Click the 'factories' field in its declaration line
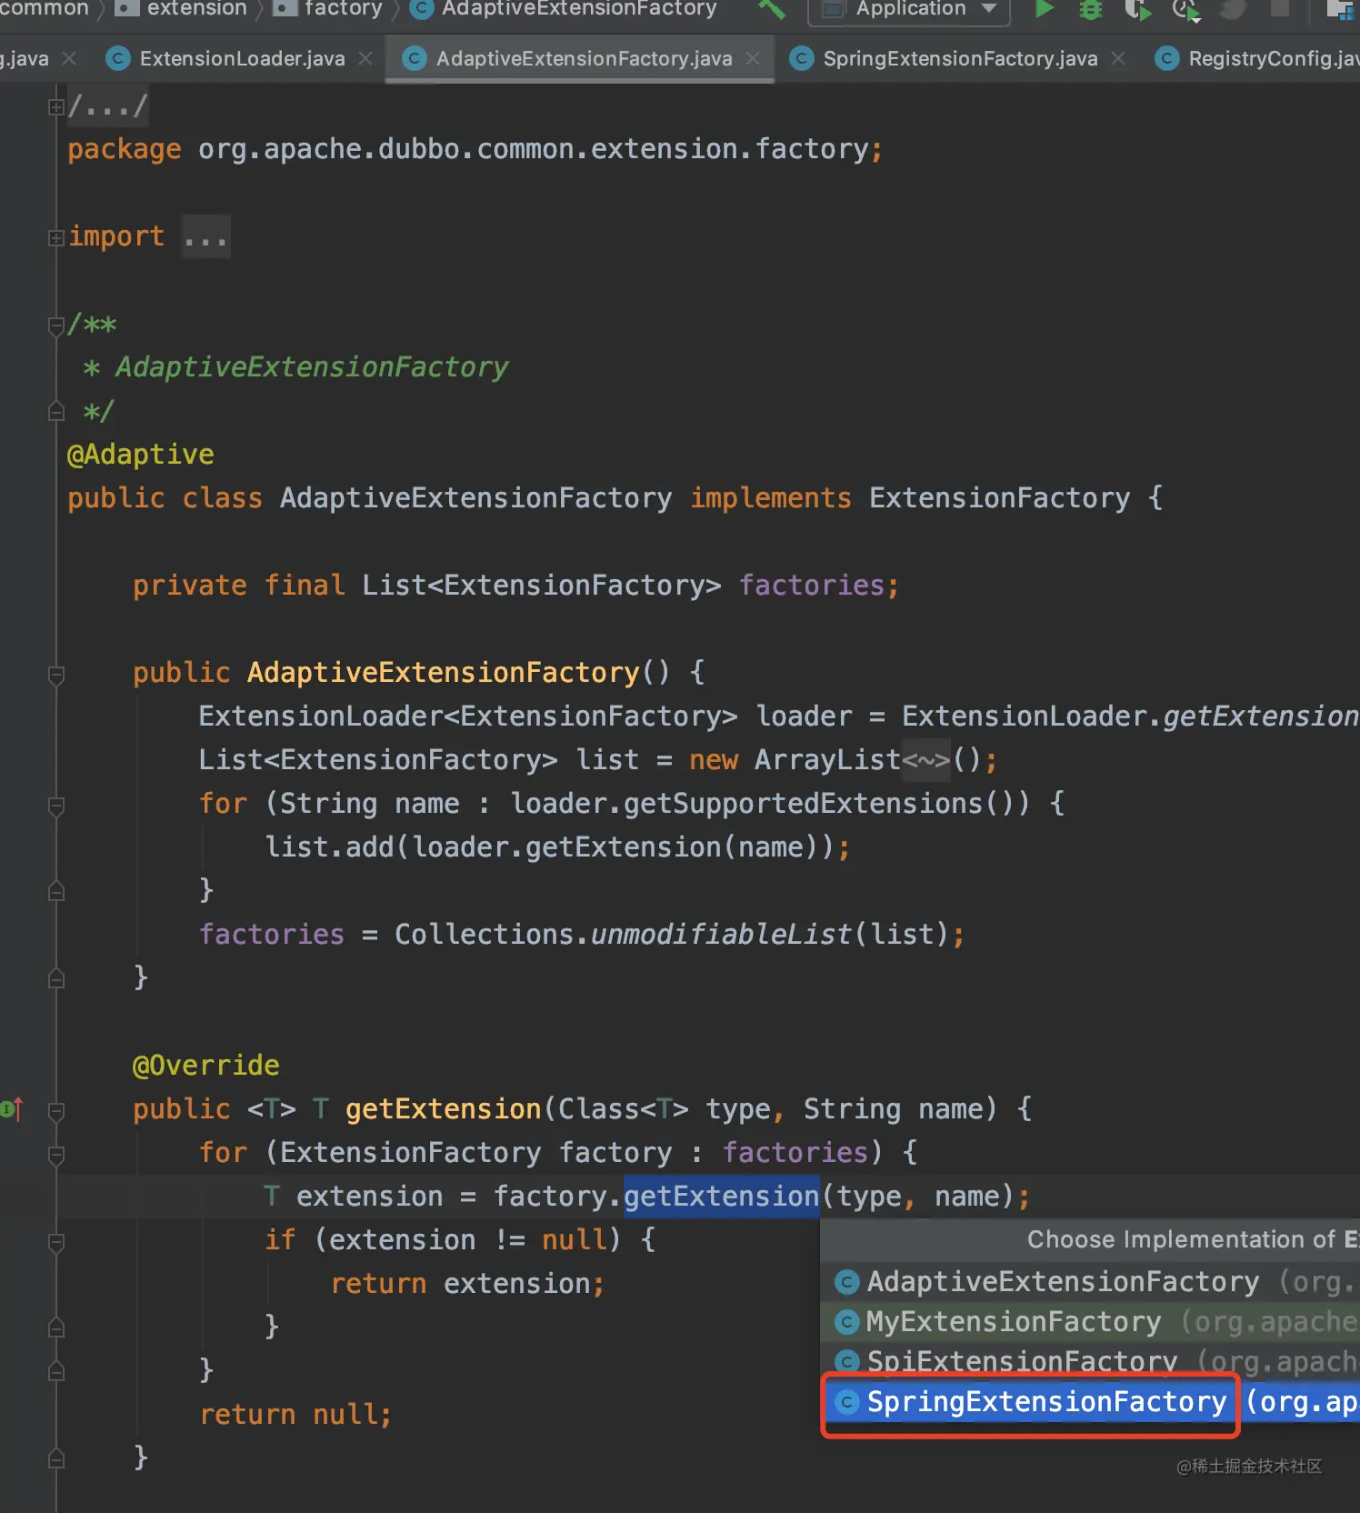1360x1513 pixels. point(812,586)
